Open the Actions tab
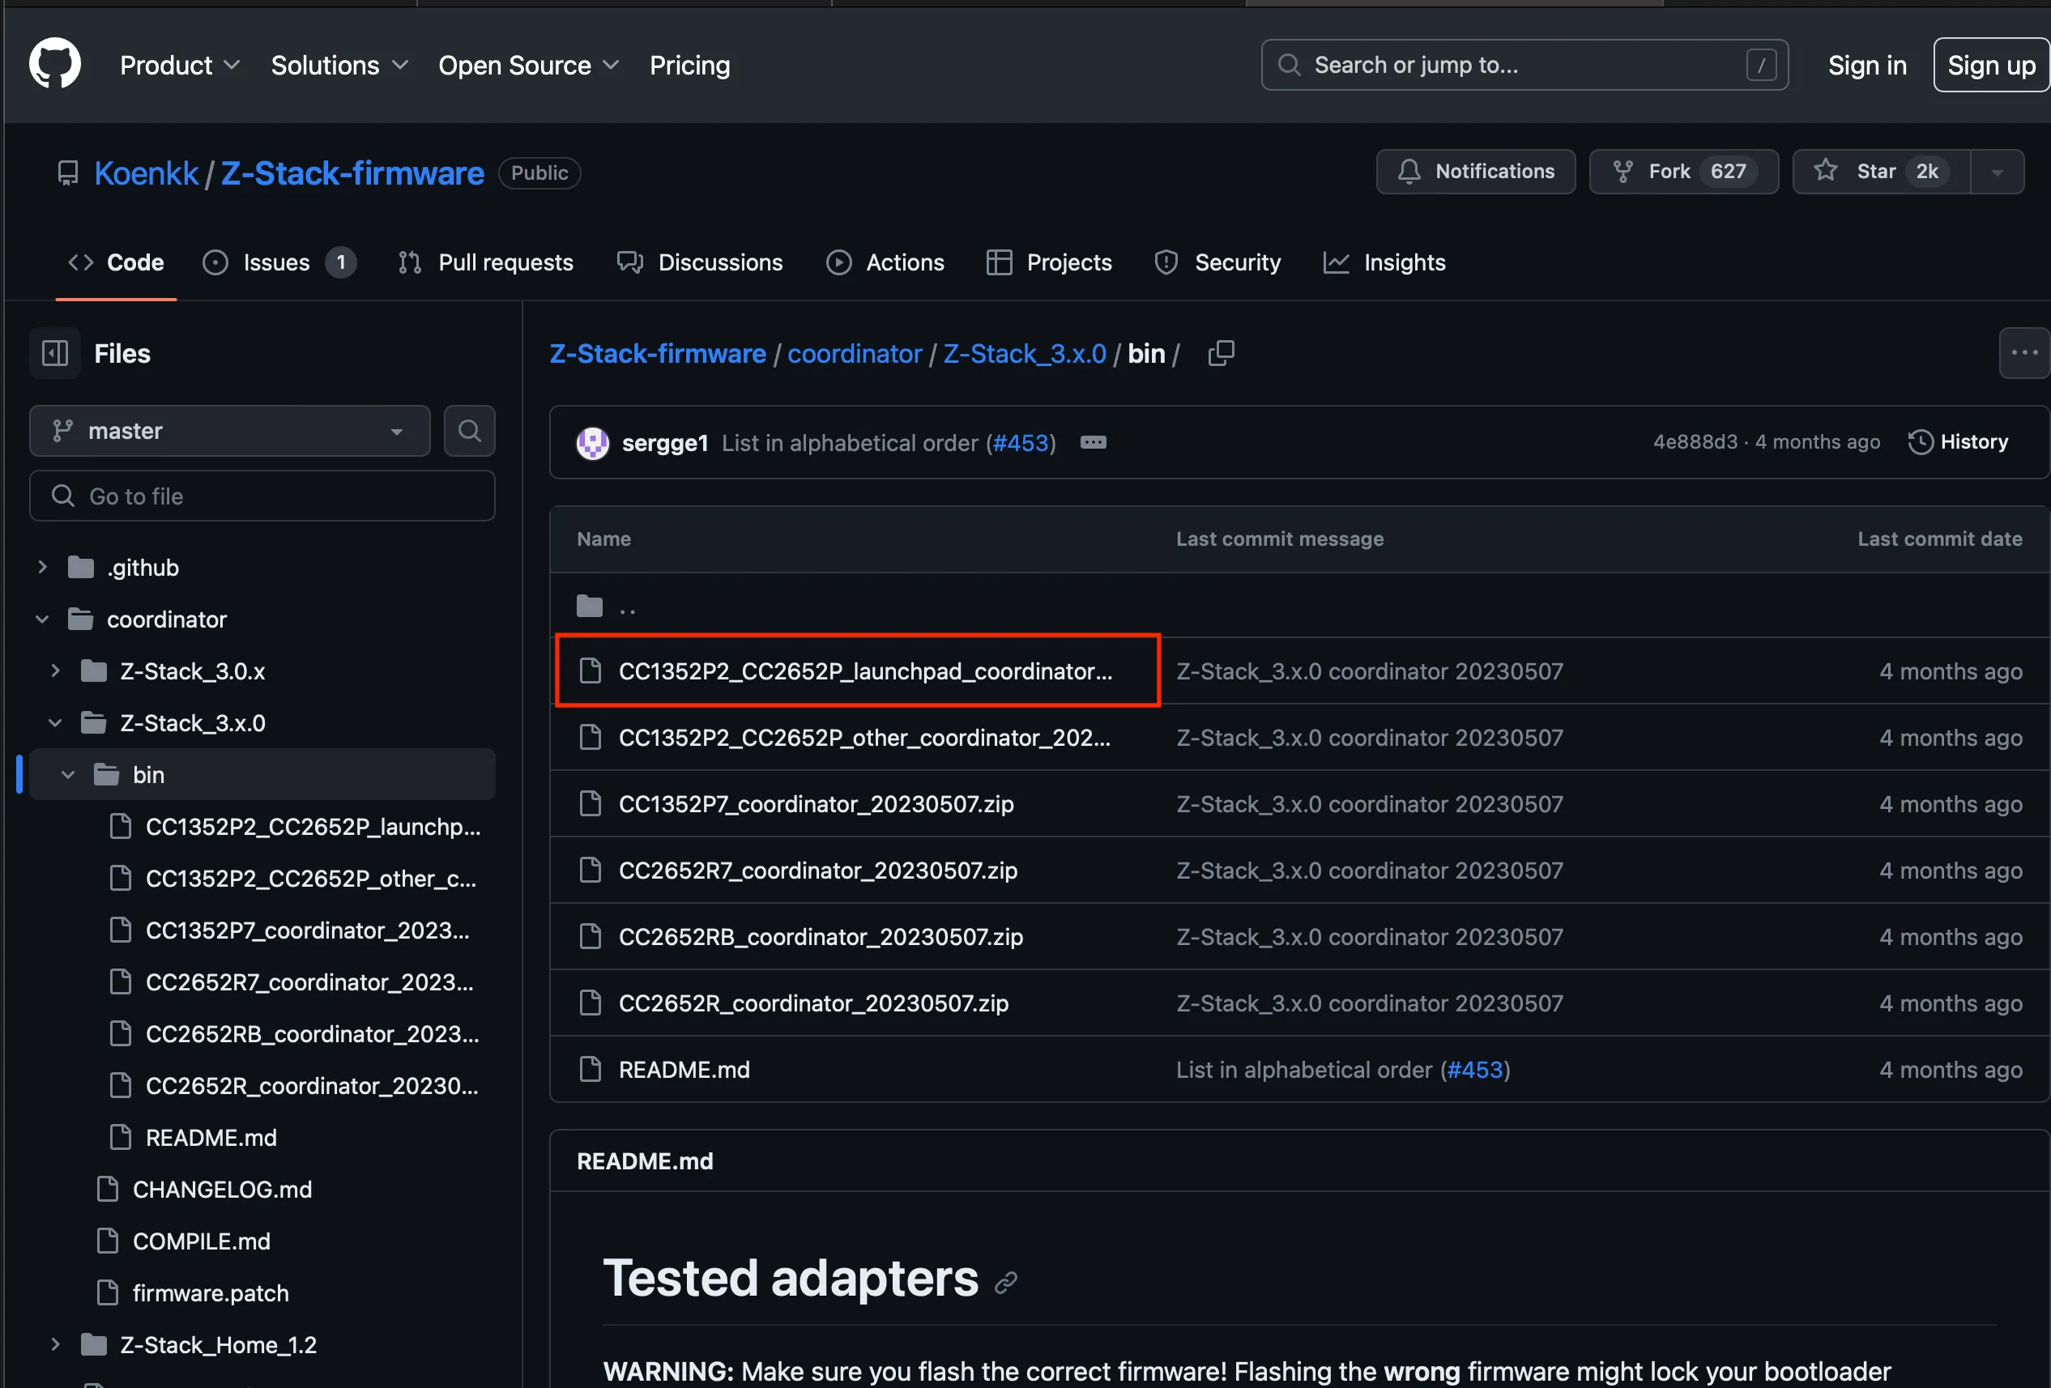 885,262
